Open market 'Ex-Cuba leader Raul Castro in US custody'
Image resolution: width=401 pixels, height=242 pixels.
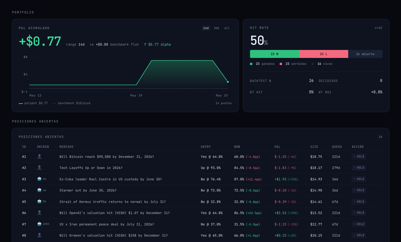[x=111, y=179]
